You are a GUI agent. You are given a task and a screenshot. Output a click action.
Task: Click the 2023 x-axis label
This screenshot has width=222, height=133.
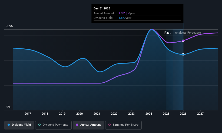(131, 114)
